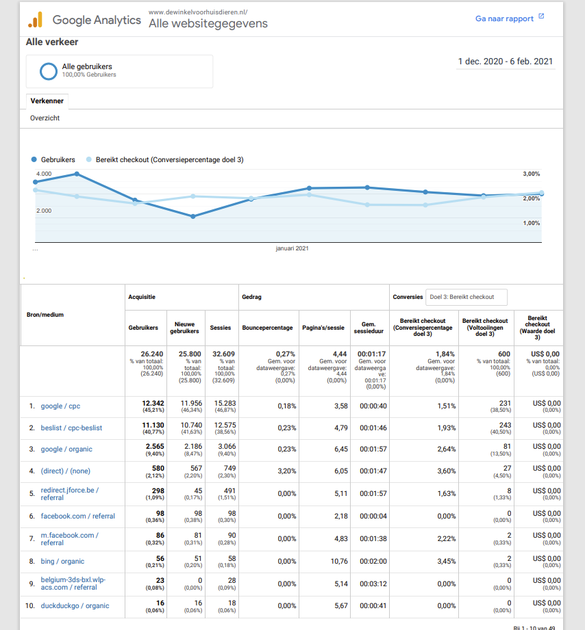Click the Alle gebruikers segment circle icon
Image resolution: width=585 pixels, height=630 pixels.
[48, 72]
